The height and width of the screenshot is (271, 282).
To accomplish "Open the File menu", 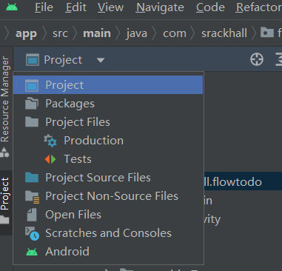I will pyautogui.click(x=44, y=7).
